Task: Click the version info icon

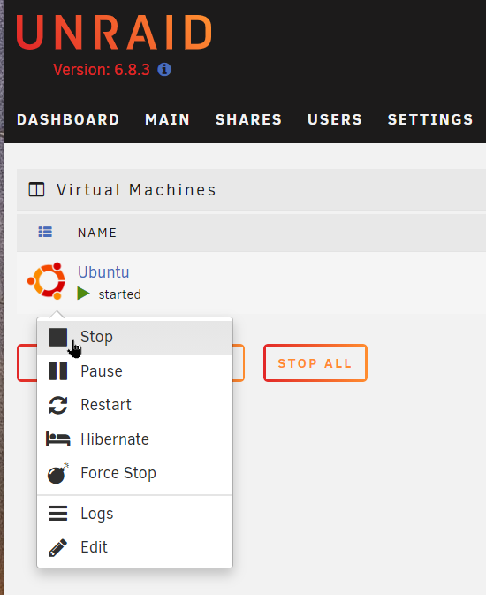Action: [164, 70]
